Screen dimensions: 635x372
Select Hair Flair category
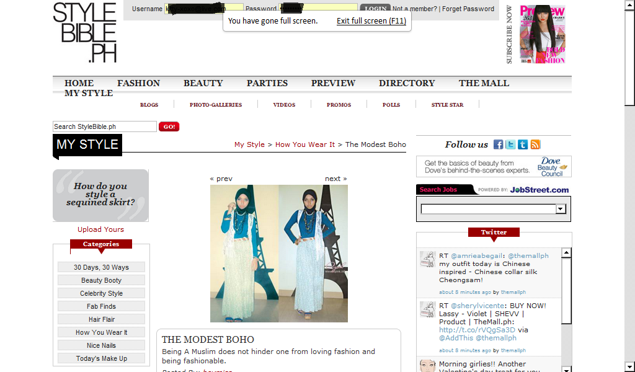[101, 319]
